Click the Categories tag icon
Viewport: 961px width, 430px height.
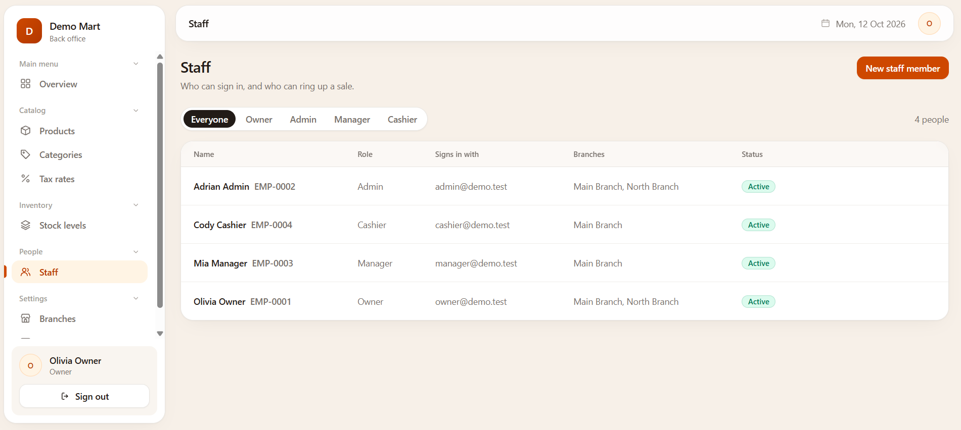coord(26,154)
